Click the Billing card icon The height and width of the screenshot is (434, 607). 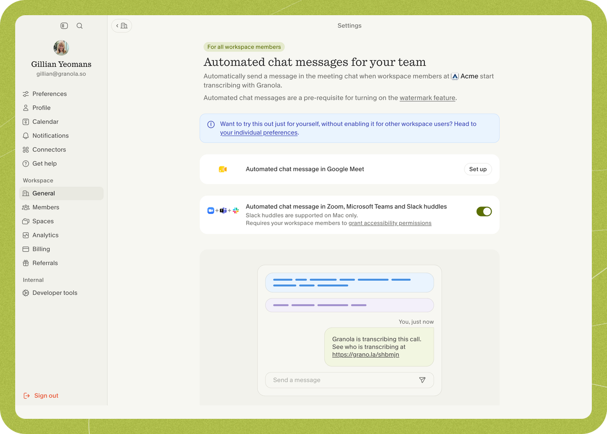coord(26,249)
